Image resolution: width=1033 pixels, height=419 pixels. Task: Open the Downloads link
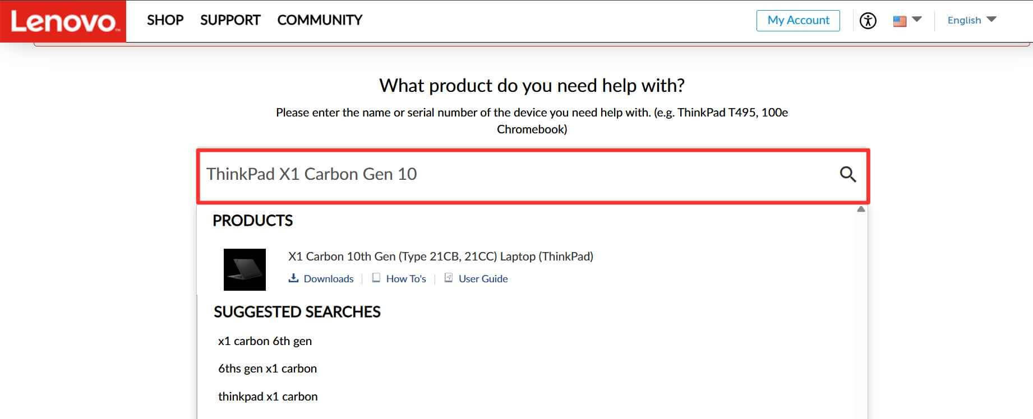[x=328, y=278]
